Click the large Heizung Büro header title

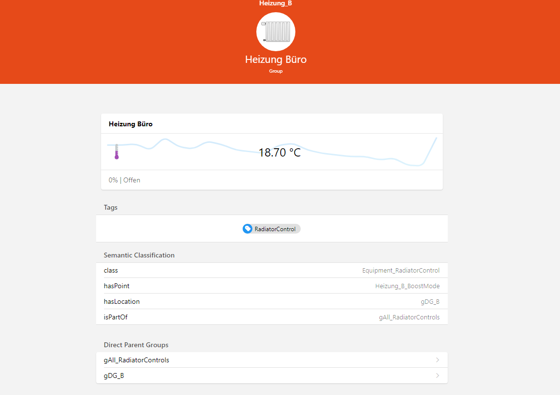(x=276, y=59)
